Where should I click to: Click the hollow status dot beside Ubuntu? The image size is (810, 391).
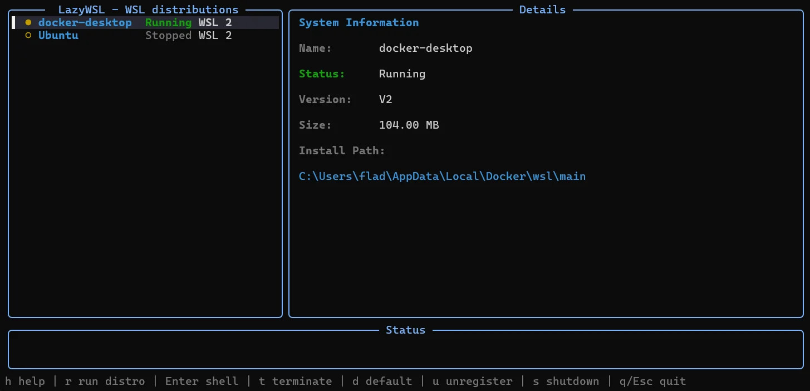click(28, 36)
